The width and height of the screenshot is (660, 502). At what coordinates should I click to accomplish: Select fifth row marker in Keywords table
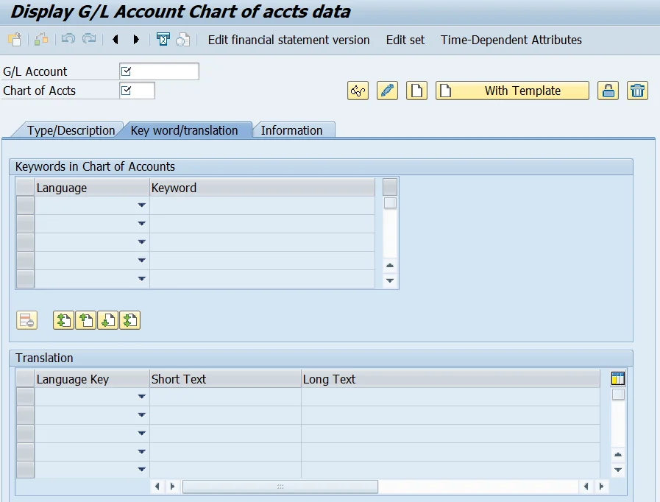pos(25,279)
